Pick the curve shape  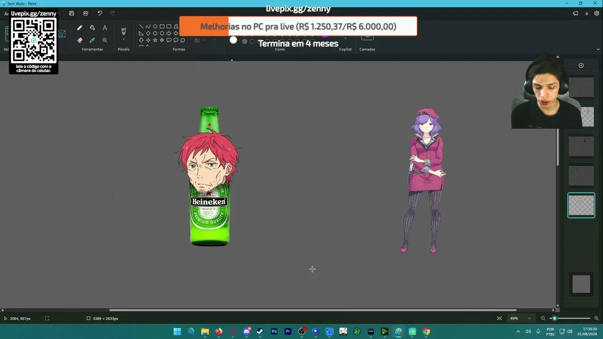tap(148, 26)
